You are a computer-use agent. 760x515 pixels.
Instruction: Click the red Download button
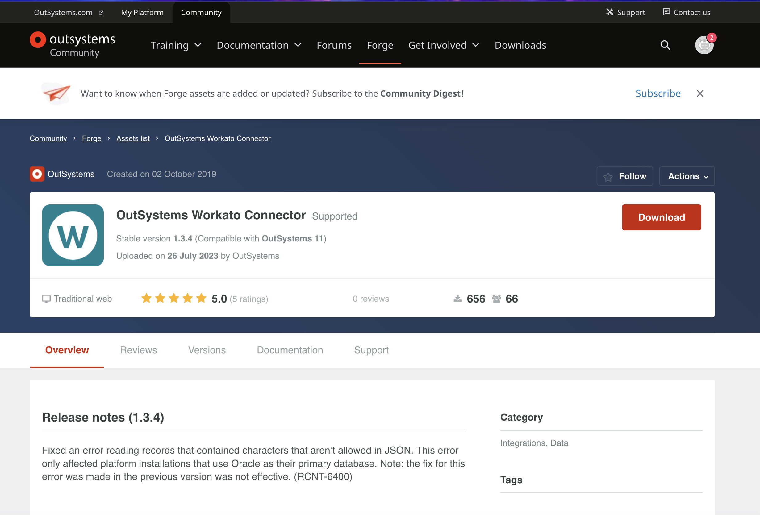662,217
